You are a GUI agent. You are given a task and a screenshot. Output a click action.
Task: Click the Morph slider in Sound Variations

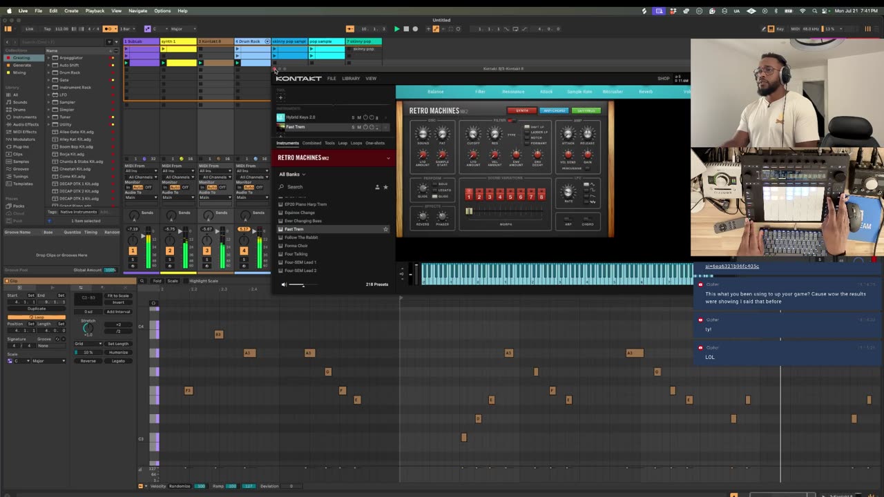[470, 212]
